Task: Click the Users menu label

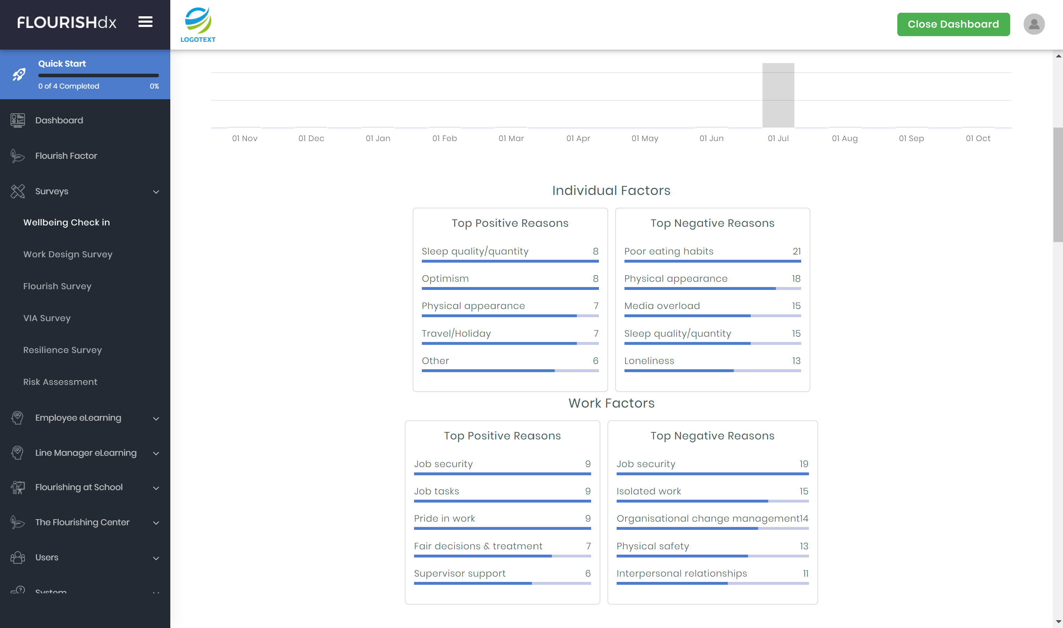Action: [x=47, y=557]
